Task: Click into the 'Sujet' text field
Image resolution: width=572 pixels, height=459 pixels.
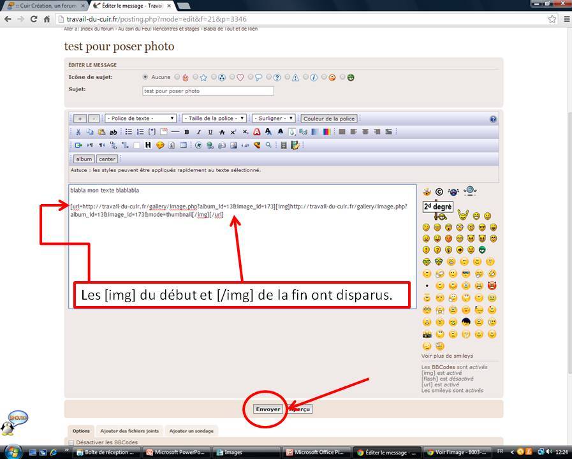Action: pos(208,91)
